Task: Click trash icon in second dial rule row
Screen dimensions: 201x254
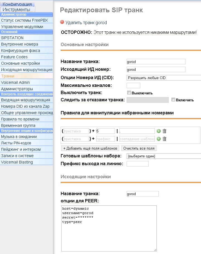Action: point(165,139)
